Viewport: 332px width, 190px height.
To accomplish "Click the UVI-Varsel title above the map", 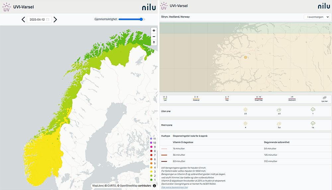I will click(24, 7).
